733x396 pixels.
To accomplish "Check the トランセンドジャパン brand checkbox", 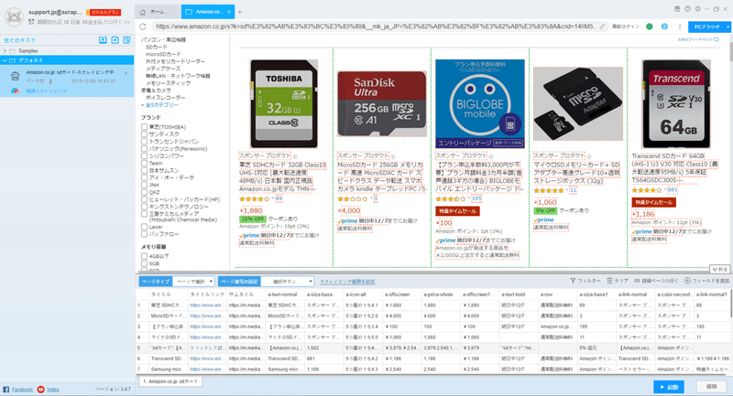I will coord(145,142).
